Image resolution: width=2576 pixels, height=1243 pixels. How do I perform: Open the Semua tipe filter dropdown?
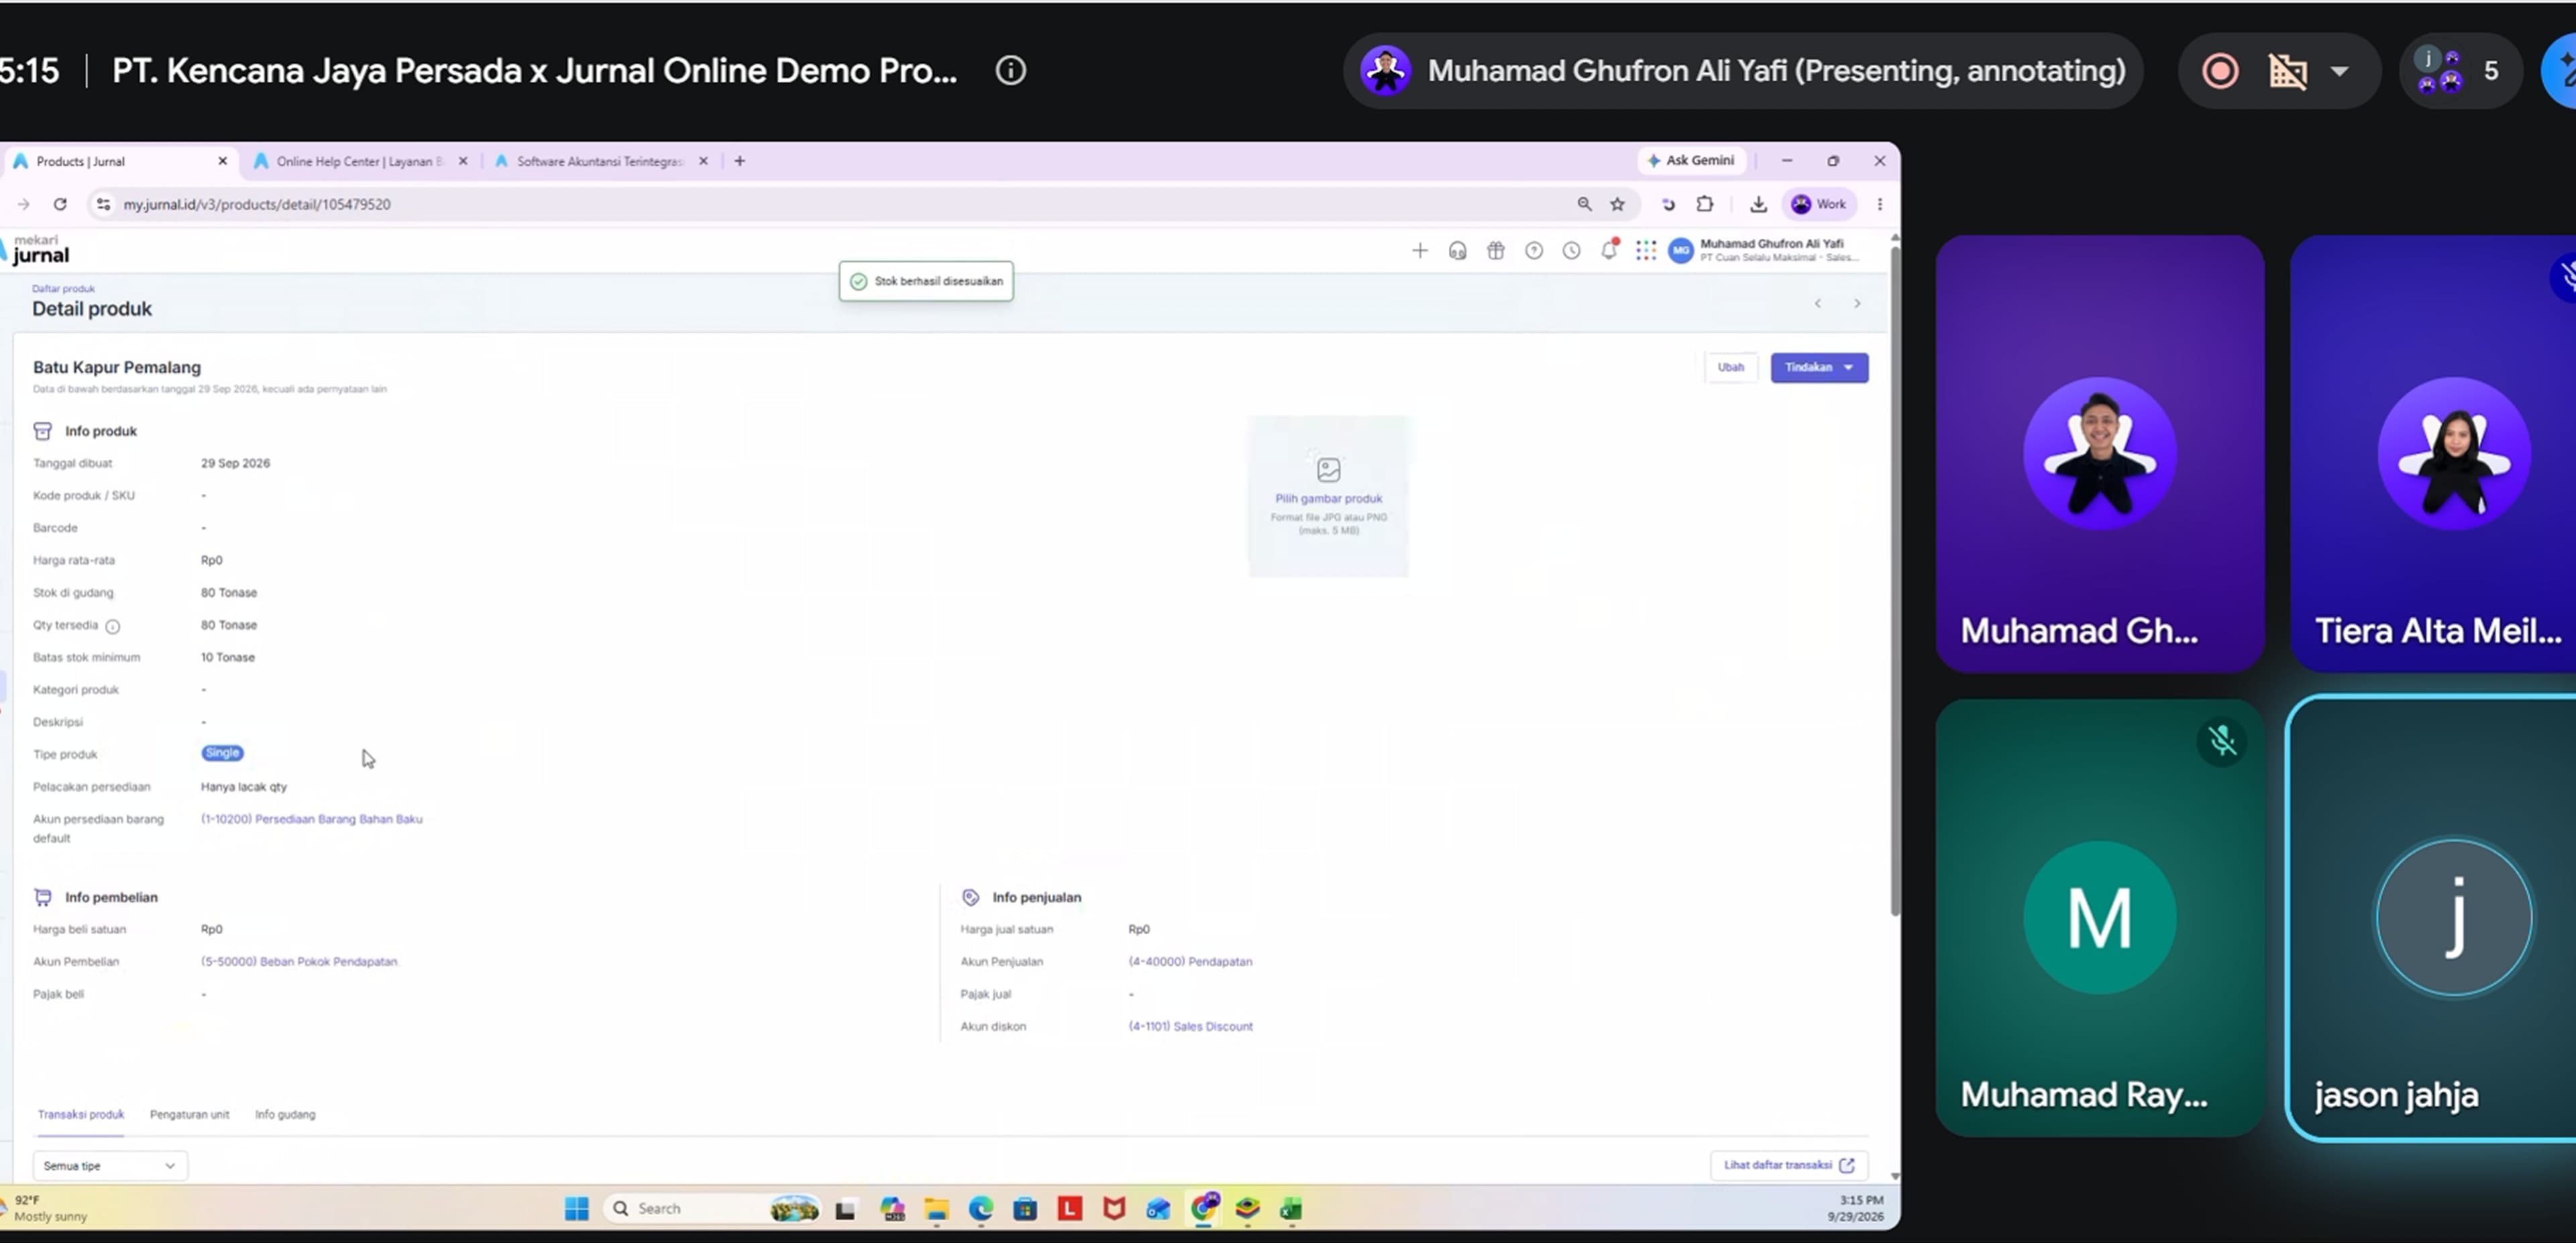click(110, 1166)
